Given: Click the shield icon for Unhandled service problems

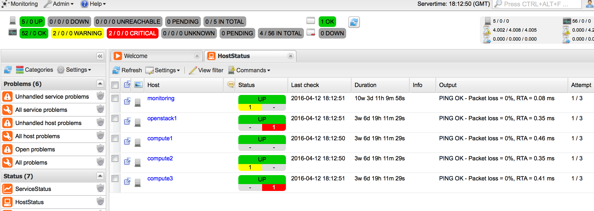Looking at the screenshot, I should (100, 96).
